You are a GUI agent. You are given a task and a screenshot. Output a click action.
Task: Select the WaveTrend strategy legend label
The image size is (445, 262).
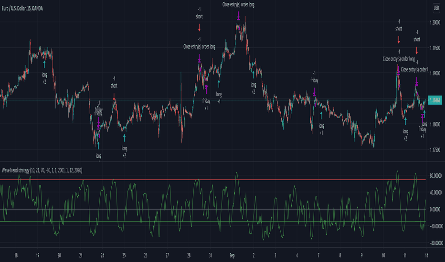tap(42, 170)
